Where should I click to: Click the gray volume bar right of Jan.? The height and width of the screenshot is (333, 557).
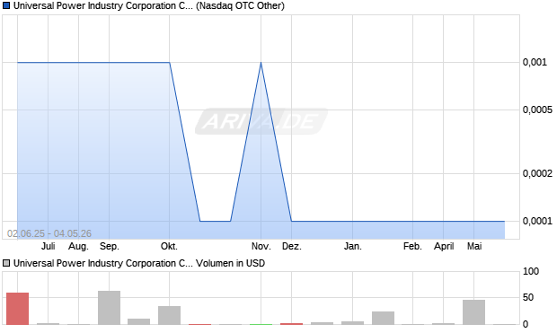(x=384, y=318)
